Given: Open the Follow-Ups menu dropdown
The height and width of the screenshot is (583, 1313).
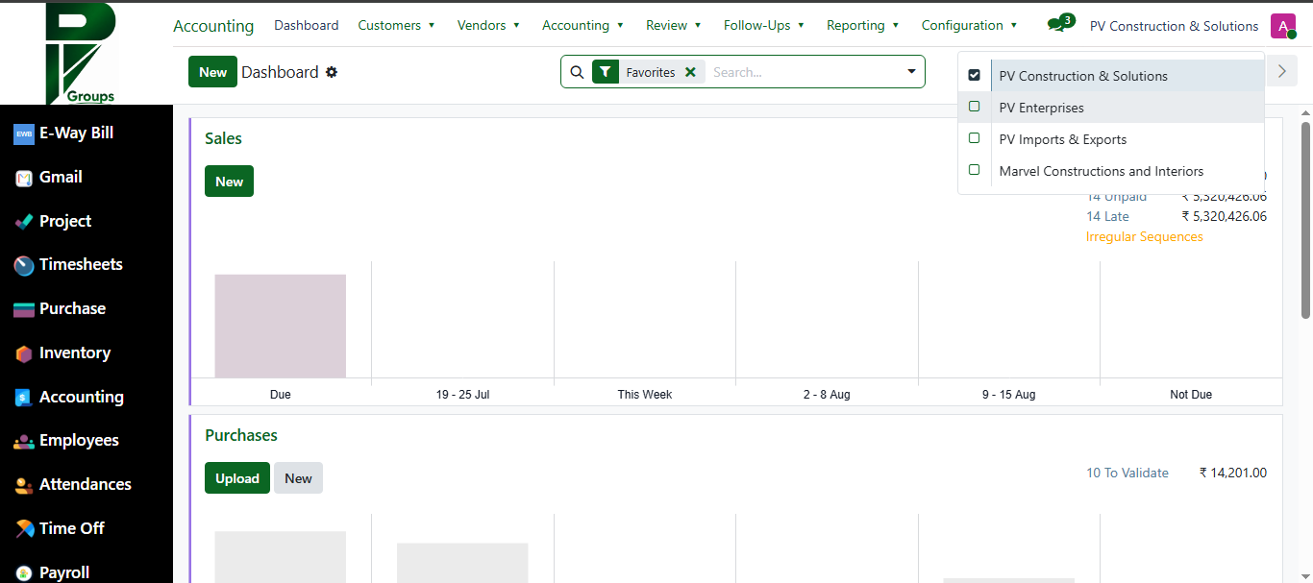Looking at the screenshot, I should point(764,25).
